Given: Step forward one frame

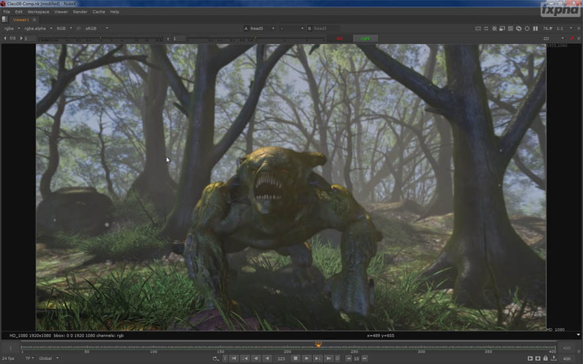Looking at the screenshot, I should coord(317,359).
